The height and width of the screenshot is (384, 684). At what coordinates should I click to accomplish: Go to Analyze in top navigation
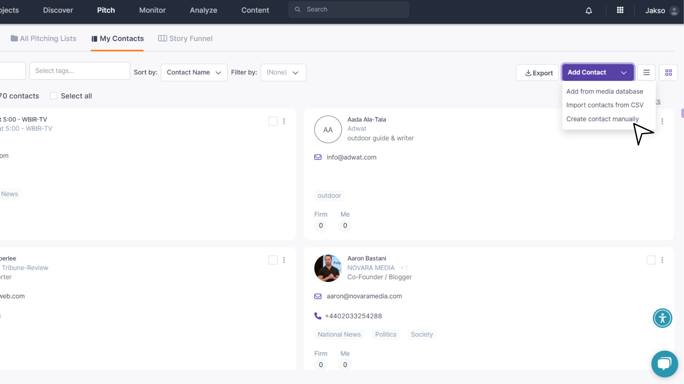(x=203, y=10)
